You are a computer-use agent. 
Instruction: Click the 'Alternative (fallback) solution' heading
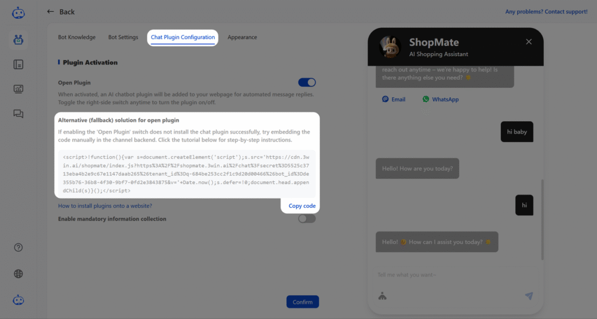[118, 120]
